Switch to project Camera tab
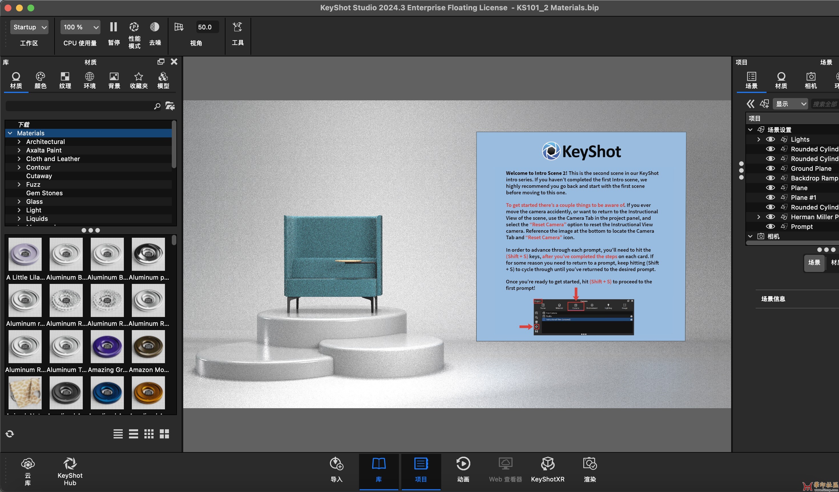839x492 pixels. (811, 81)
